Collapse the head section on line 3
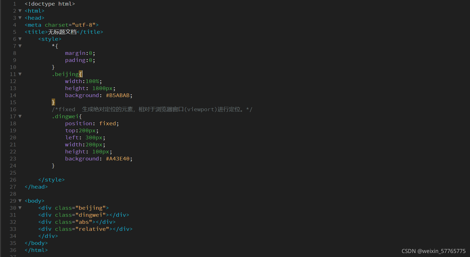Viewport: 470px width, 257px height. click(20, 18)
